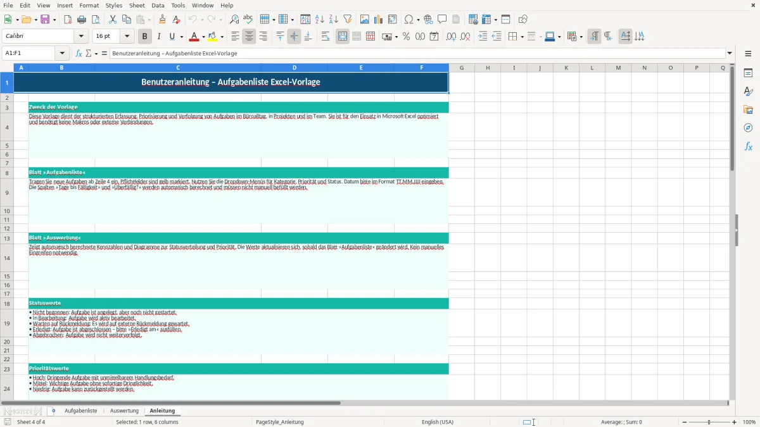Toggle Wrap Text
The width and height of the screenshot is (760, 427).
tap(326, 37)
